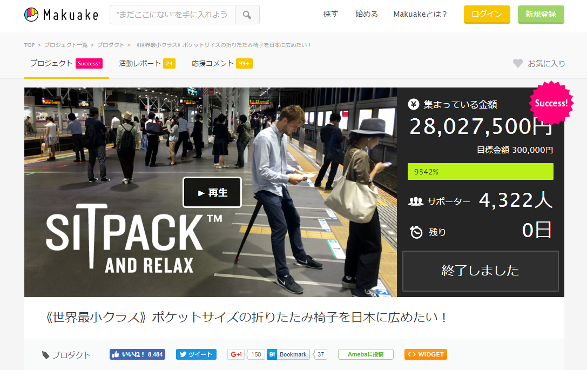Click the project title heading
Screen dimensions: 587x370
pyautogui.click(x=246, y=318)
